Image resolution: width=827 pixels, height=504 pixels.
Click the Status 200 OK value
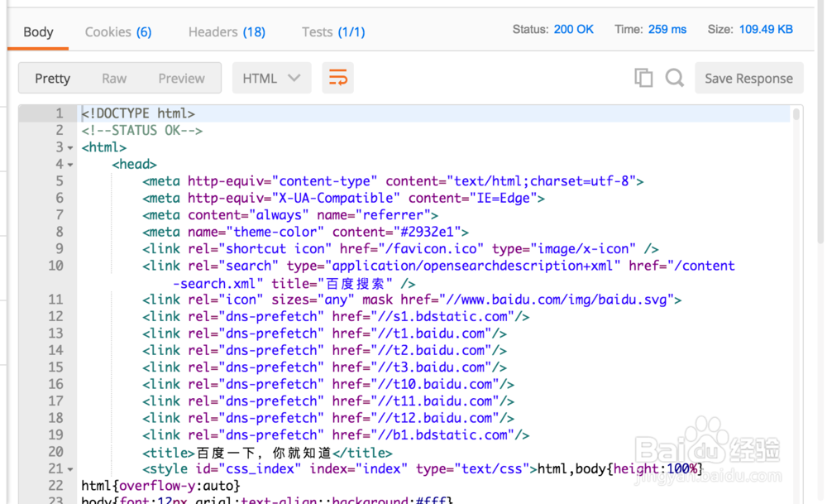coord(573,30)
